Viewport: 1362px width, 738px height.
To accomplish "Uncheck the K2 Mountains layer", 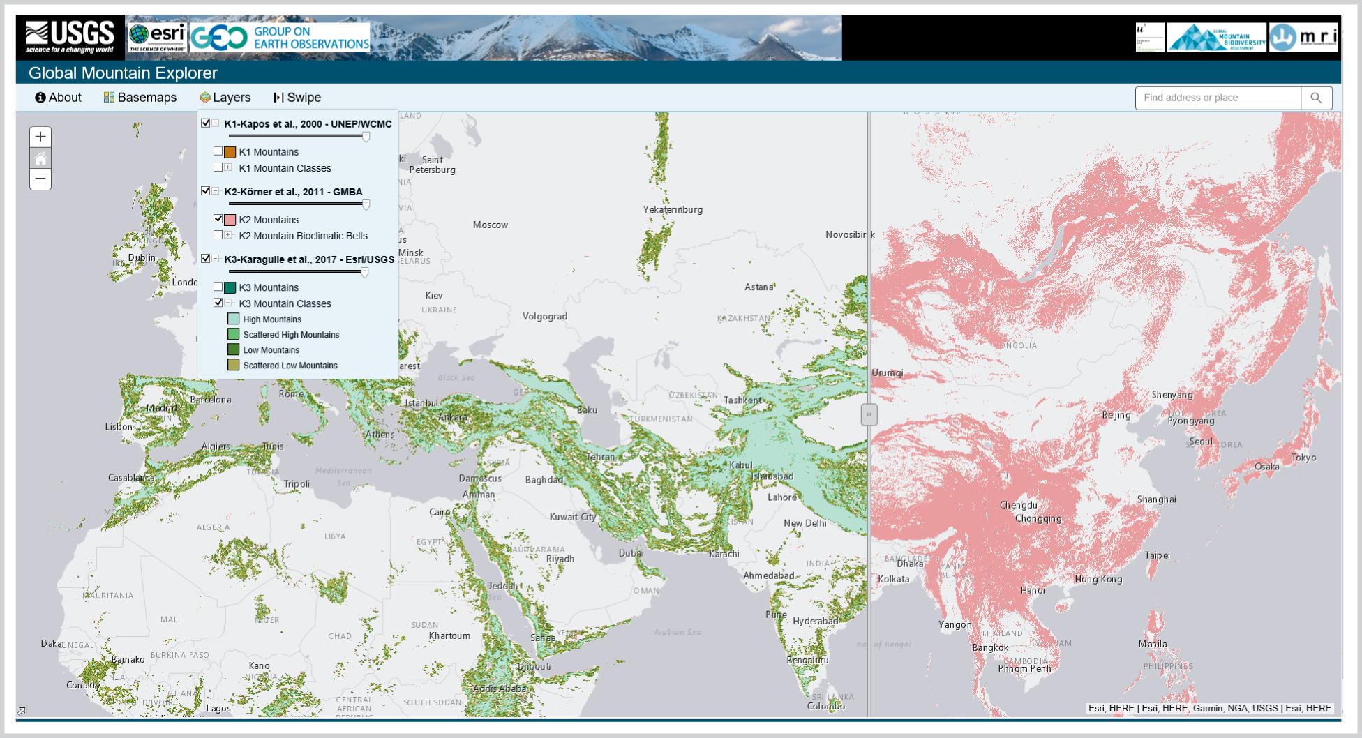I will tap(218, 219).
